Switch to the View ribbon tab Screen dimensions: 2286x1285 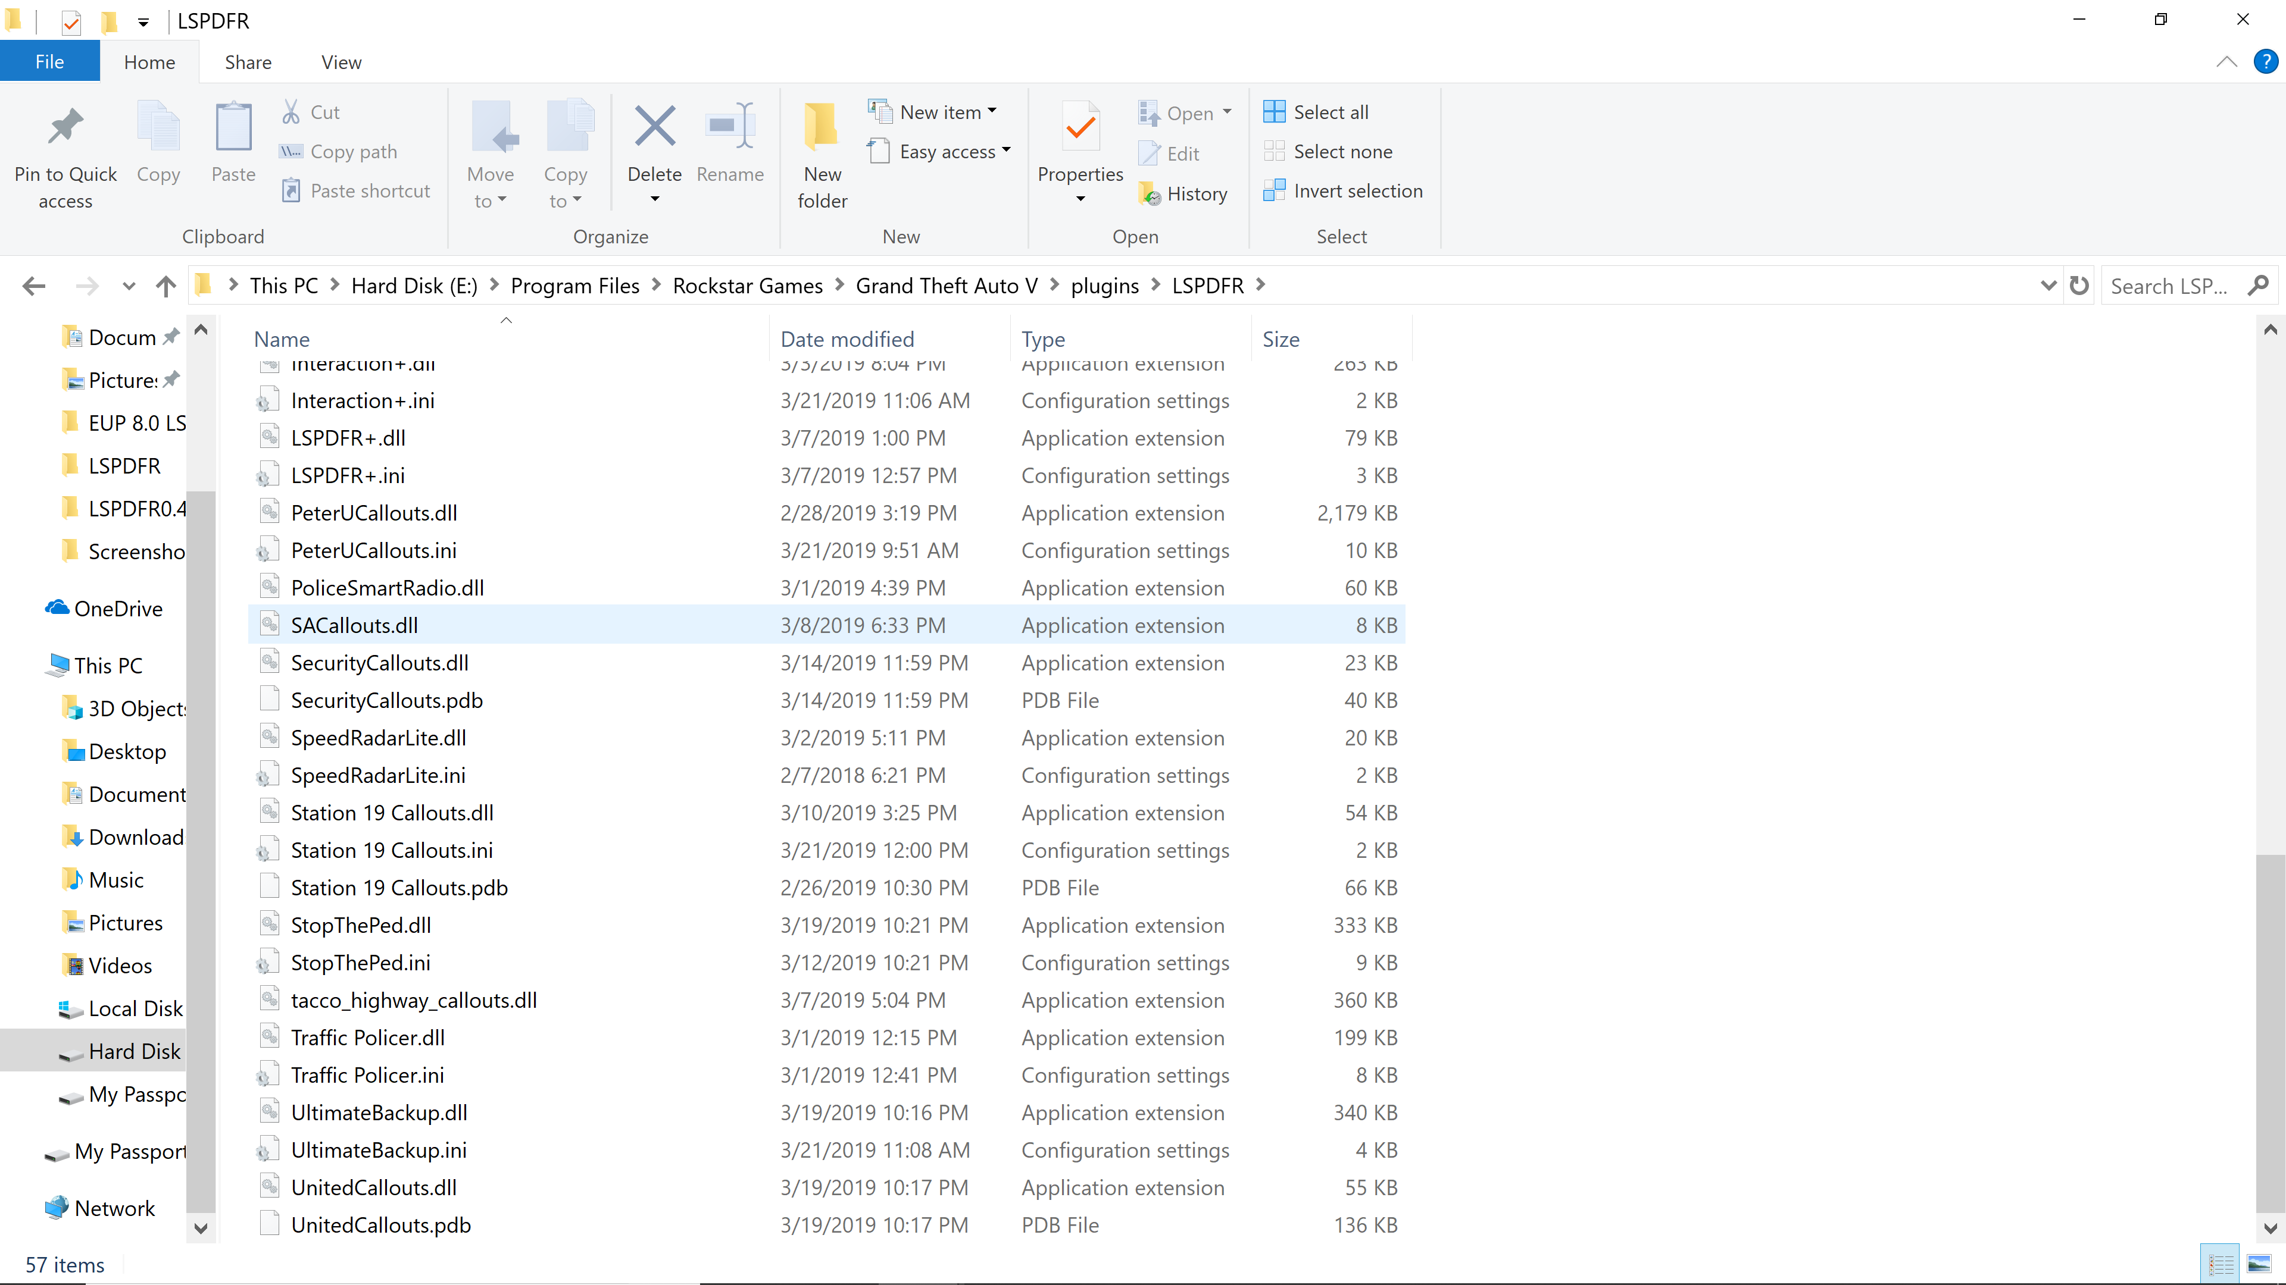341,62
